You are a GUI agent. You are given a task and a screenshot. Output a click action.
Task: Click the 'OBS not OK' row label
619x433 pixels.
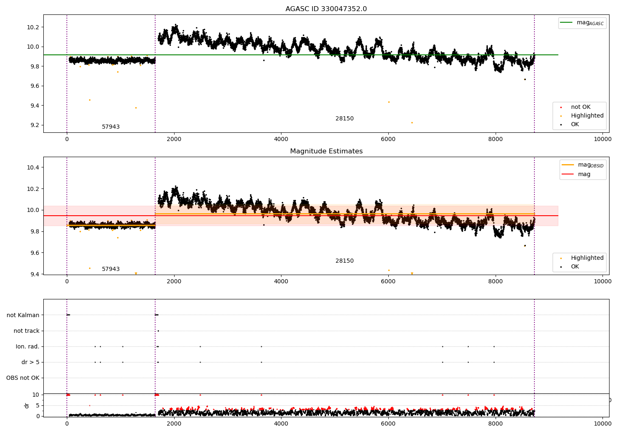tap(23, 378)
